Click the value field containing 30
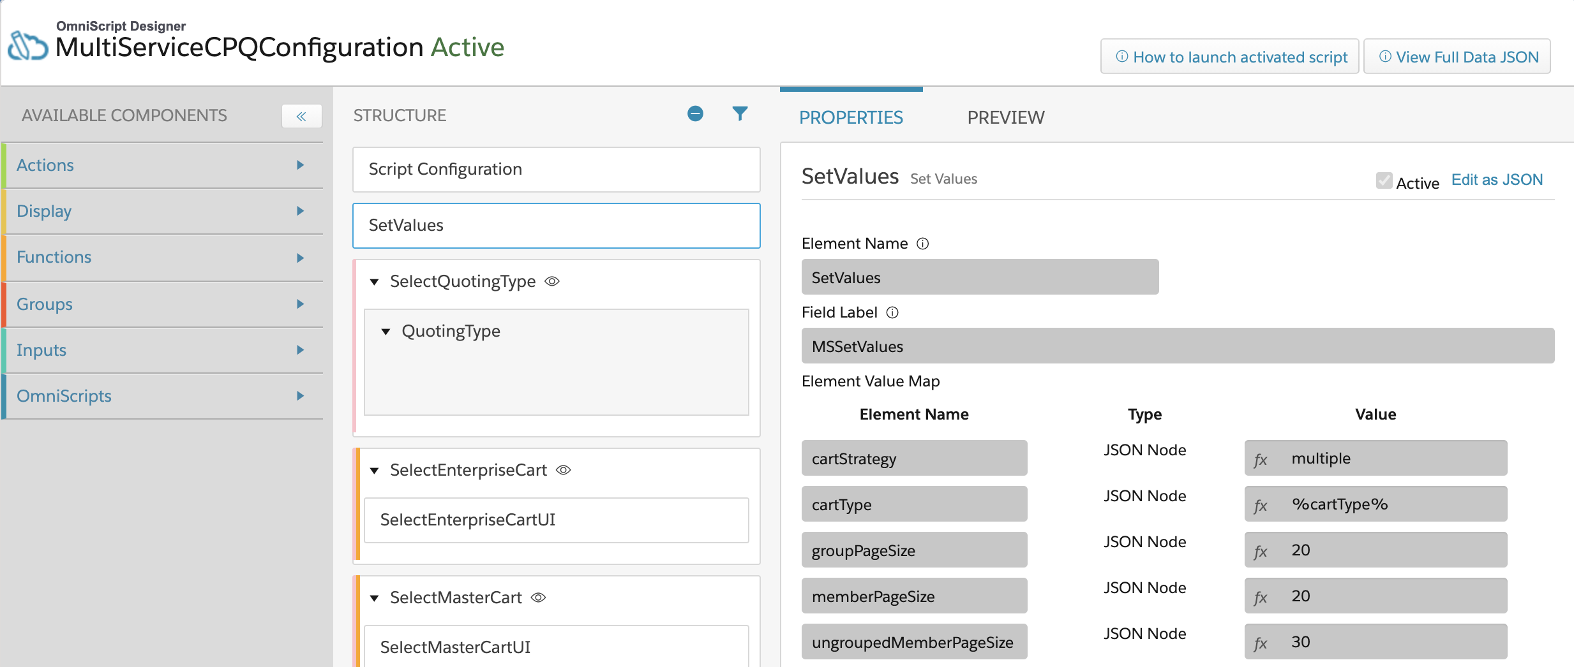 pyautogui.click(x=1376, y=641)
